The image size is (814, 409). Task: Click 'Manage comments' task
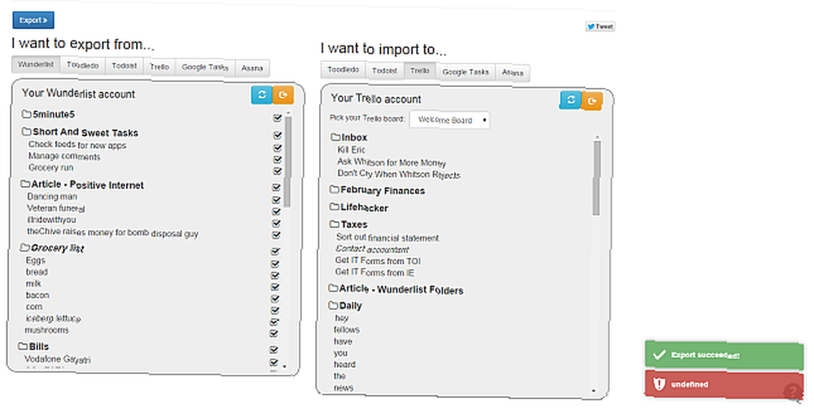click(64, 156)
